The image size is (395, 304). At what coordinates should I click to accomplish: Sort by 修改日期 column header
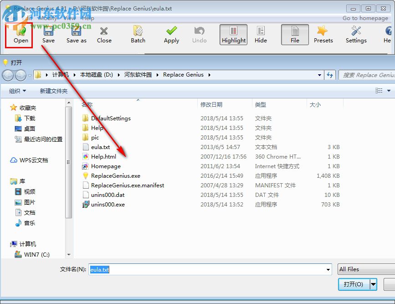pos(211,105)
